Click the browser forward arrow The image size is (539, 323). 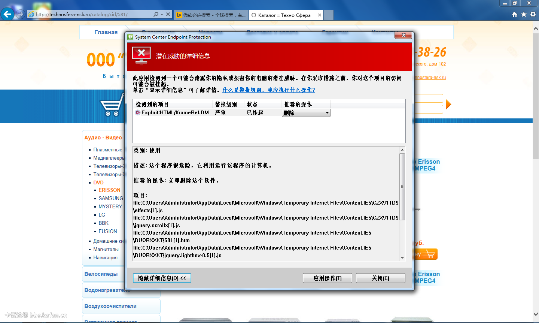21,14
